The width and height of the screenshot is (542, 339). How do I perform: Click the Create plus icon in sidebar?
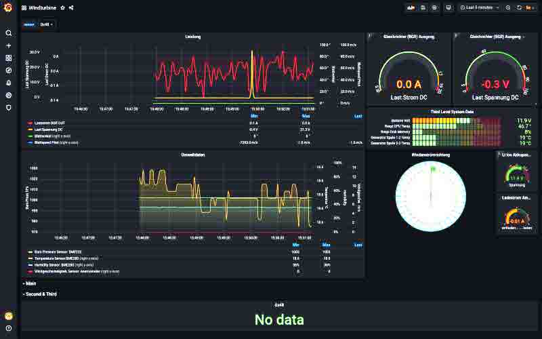click(x=9, y=45)
